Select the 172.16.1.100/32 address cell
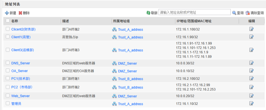The width and height of the screenshot is (266, 110). point(188,29)
